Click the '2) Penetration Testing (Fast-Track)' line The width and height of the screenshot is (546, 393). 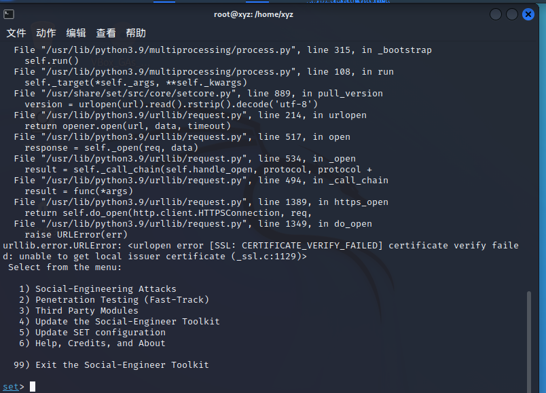[x=114, y=300]
